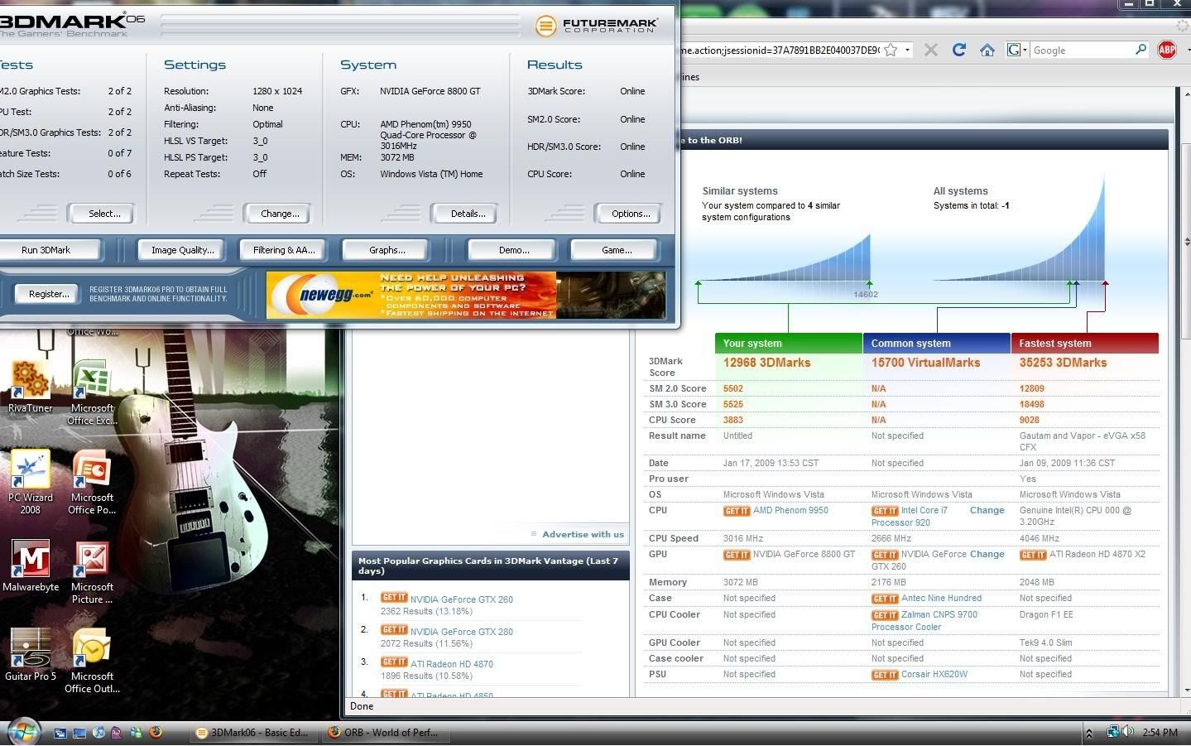Click the Filtering & AA... button
The image size is (1191, 746).
click(x=284, y=250)
